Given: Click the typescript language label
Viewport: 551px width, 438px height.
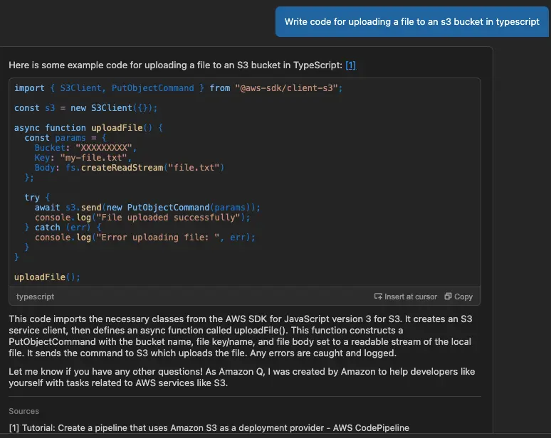Looking at the screenshot, I should pyautogui.click(x=35, y=297).
